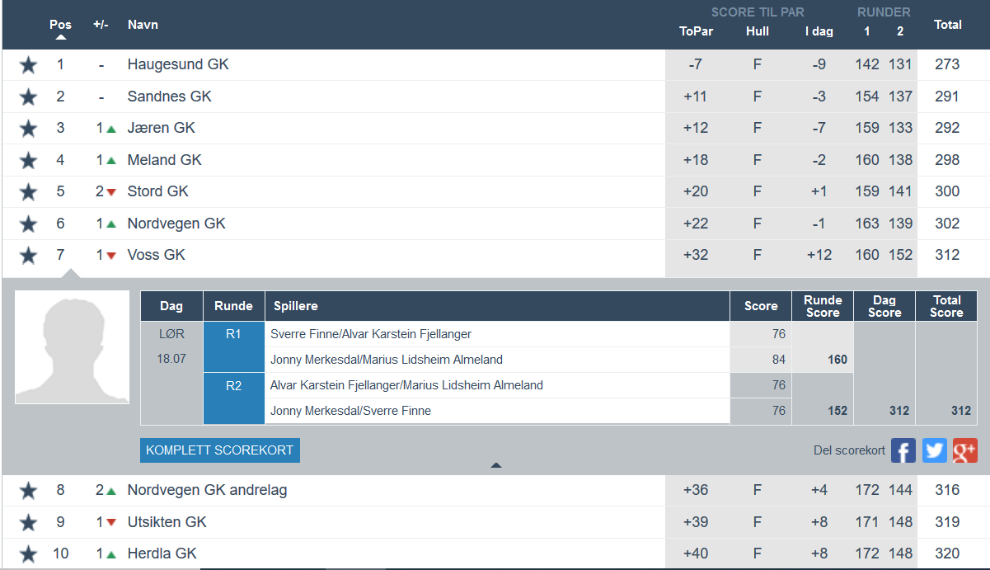Share scorecard on Twitter
The width and height of the screenshot is (990, 570).
click(x=934, y=450)
